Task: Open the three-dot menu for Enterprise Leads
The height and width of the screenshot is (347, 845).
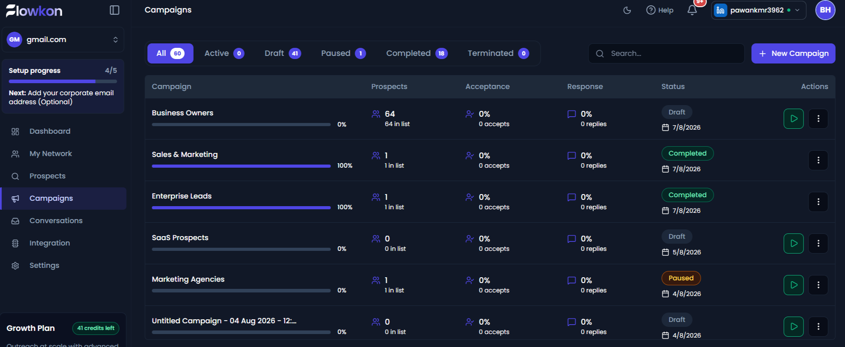Action: click(x=818, y=202)
